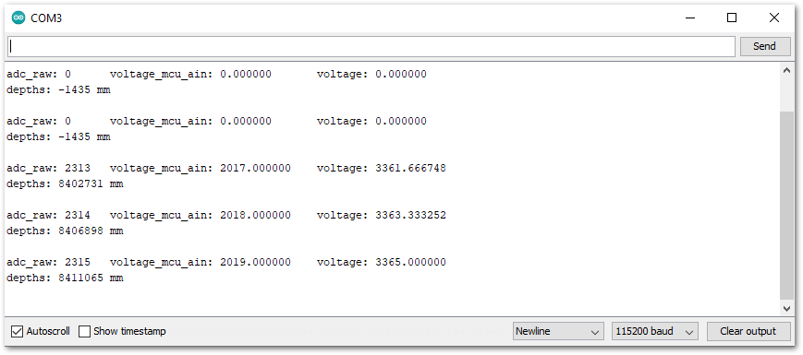Viewport: 803px width, 355px height.
Task: Clear output of the serial monitor
Action: [x=748, y=332]
